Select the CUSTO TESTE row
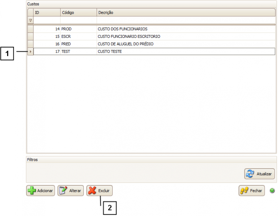This screenshot has width=278, height=216. tap(110, 51)
